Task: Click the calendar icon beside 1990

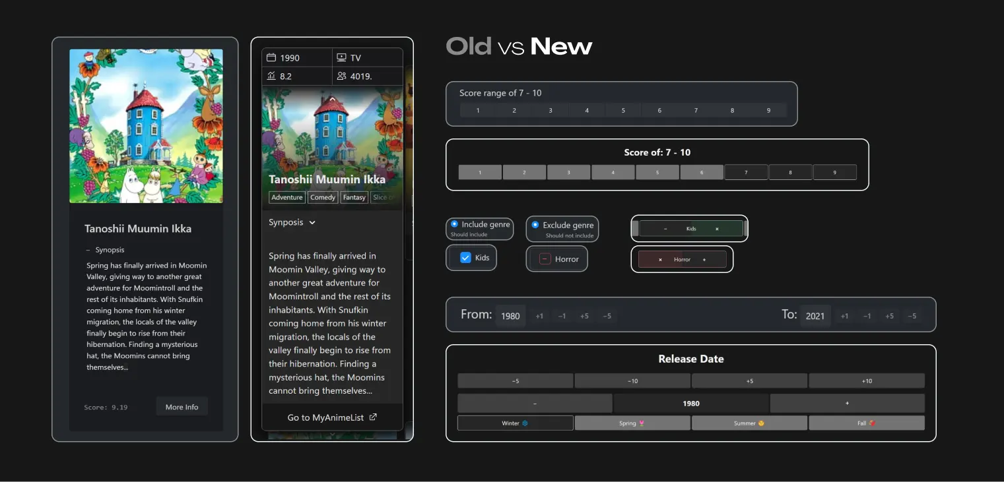Action: click(271, 58)
